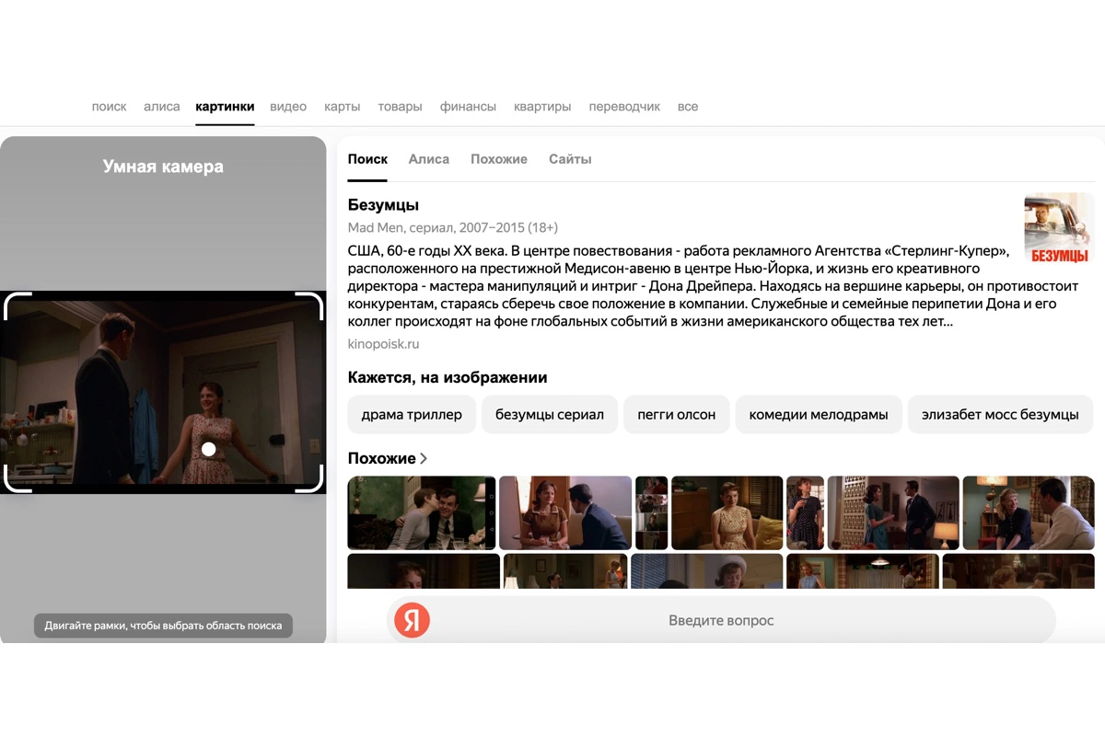This screenshot has height=736, width=1105.
Task: Grab the bottom-left corner handle of the crop frame
Action: [18, 478]
